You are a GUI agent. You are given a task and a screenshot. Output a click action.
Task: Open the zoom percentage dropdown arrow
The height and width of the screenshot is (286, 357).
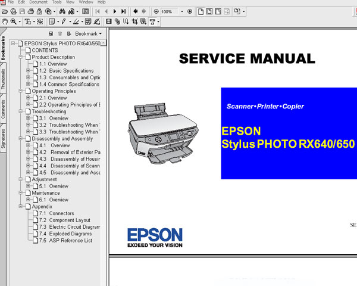182,11
